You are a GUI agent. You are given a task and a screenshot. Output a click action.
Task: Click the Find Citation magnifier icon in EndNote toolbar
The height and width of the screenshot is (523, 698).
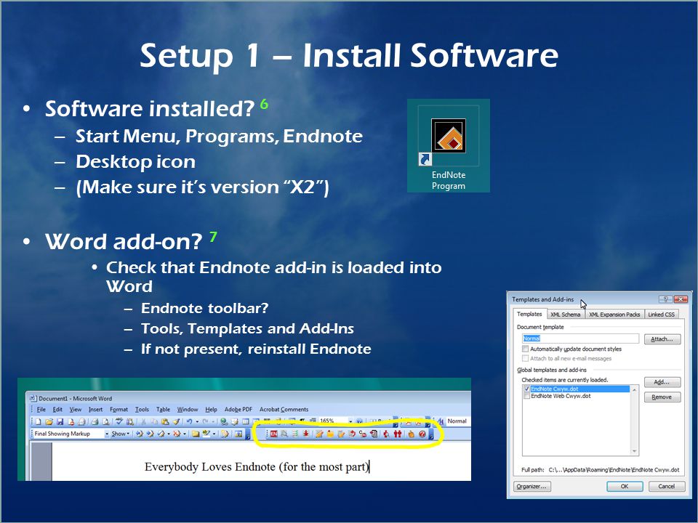(x=284, y=434)
